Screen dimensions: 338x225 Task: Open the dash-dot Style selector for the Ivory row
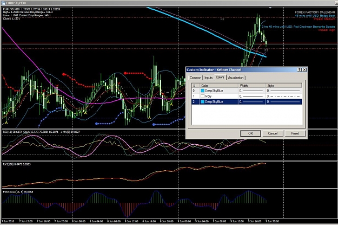283,96
